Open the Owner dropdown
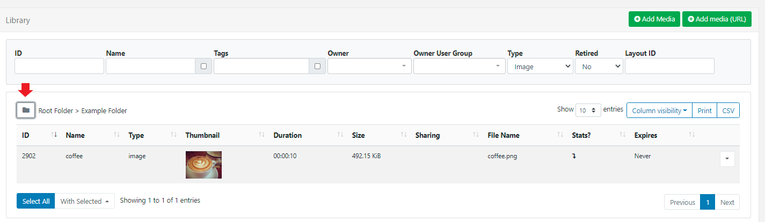Viewport: 765px width, 222px height. 369,66
